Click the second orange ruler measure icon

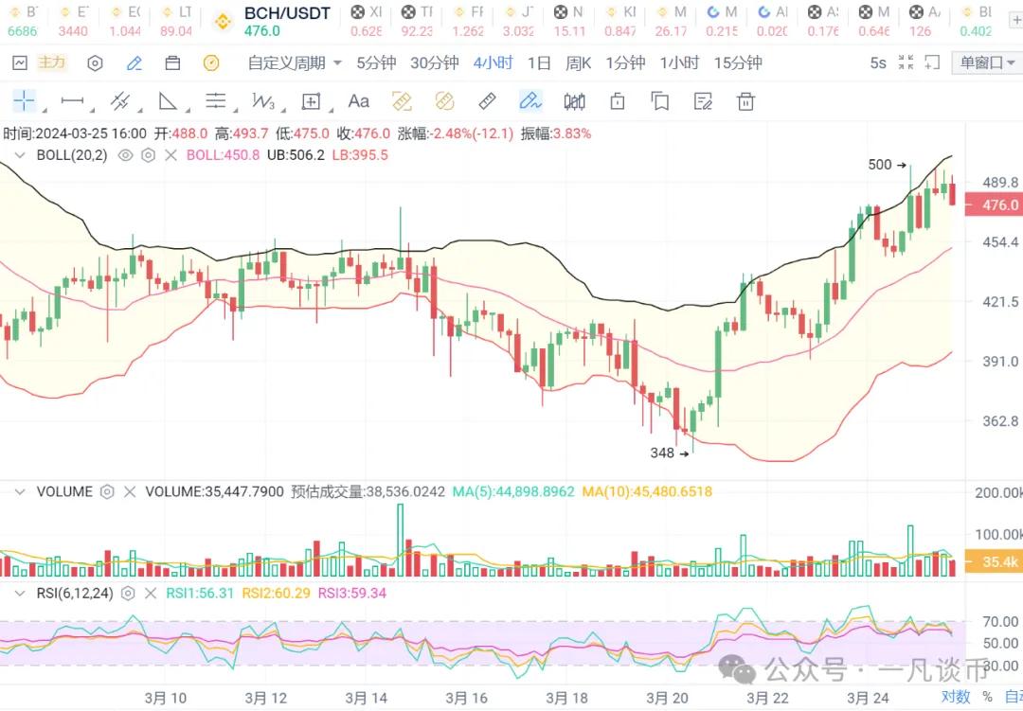pyautogui.click(x=444, y=101)
